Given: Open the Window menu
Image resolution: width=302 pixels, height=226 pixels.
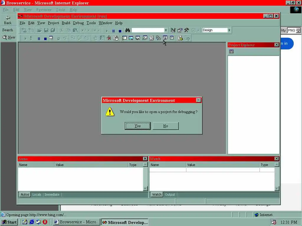Looking at the screenshot, I should (x=105, y=23).
